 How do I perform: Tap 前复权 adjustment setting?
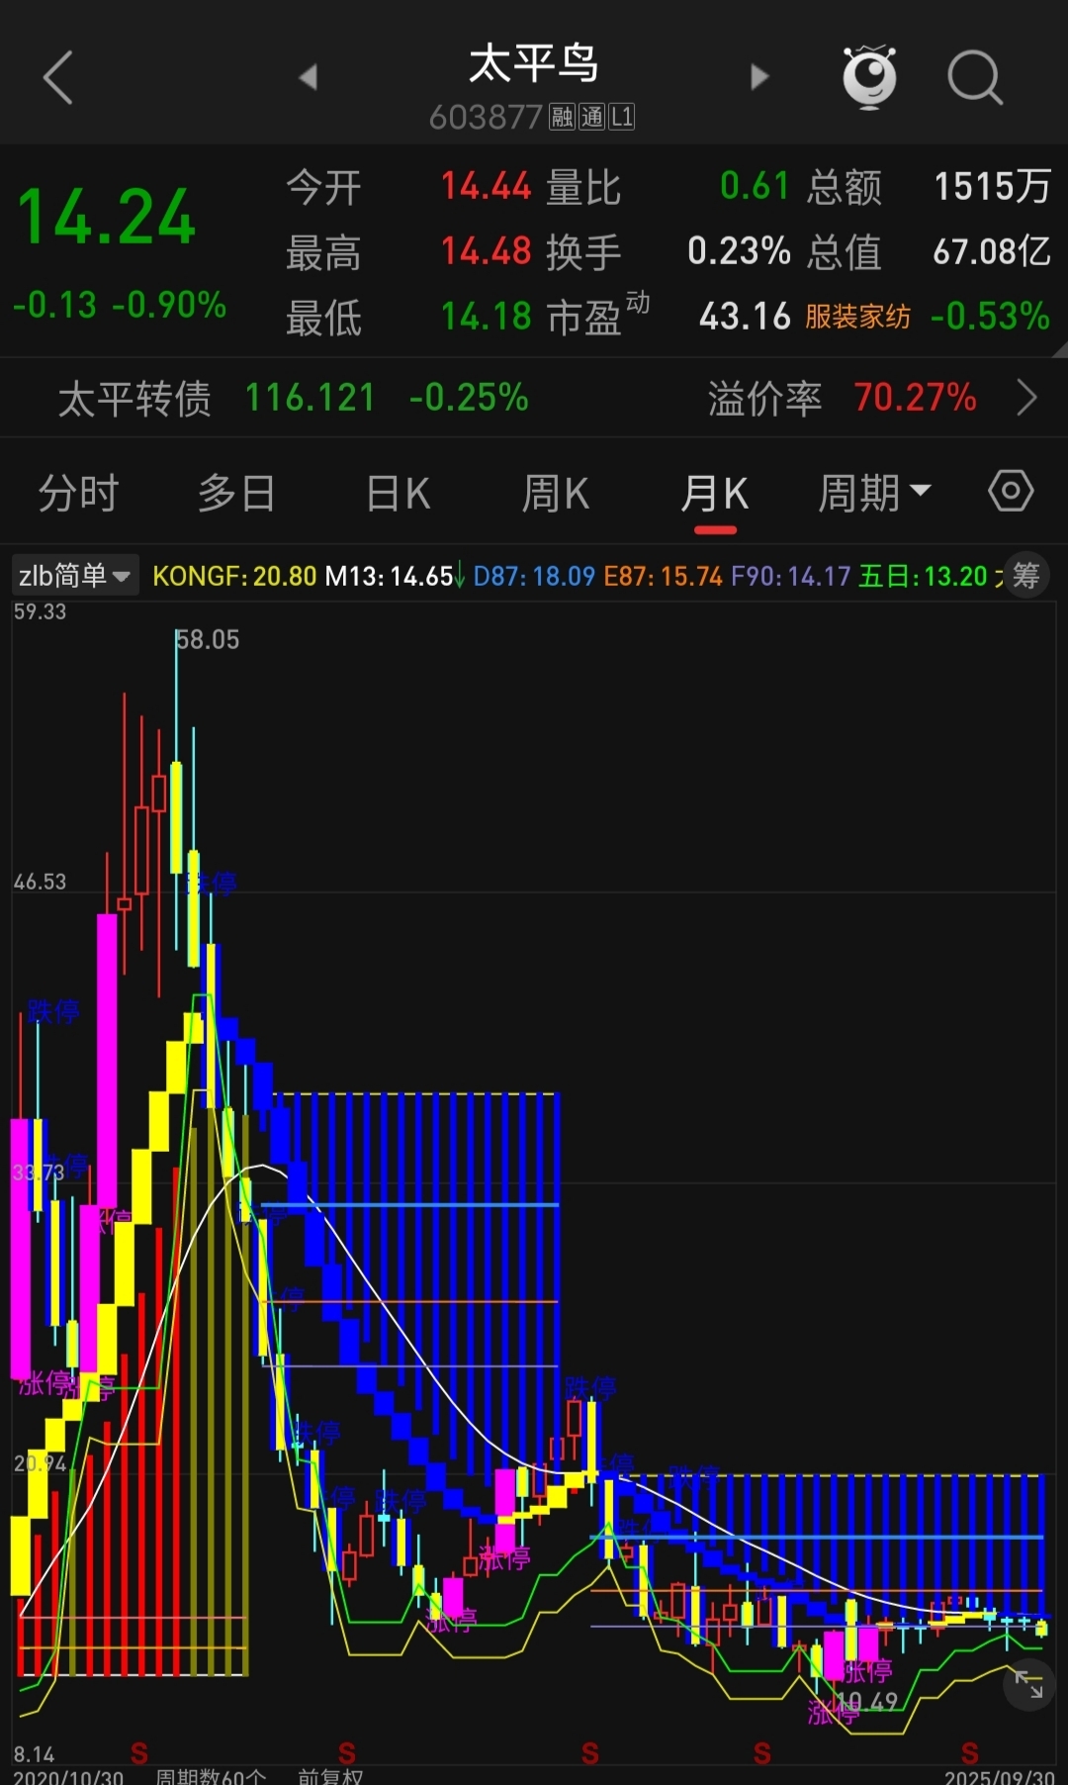(330, 1777)
